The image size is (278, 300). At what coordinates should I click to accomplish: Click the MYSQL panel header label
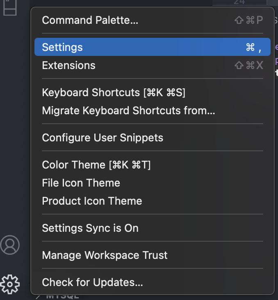62,297
